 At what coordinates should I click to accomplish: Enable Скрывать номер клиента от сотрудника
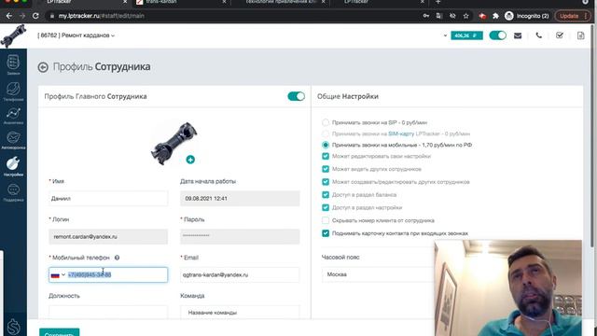coord(326,220)
